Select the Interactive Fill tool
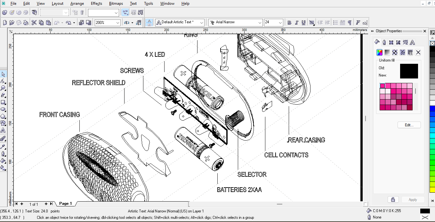The image size is (435, 222). tap(3, 167)
